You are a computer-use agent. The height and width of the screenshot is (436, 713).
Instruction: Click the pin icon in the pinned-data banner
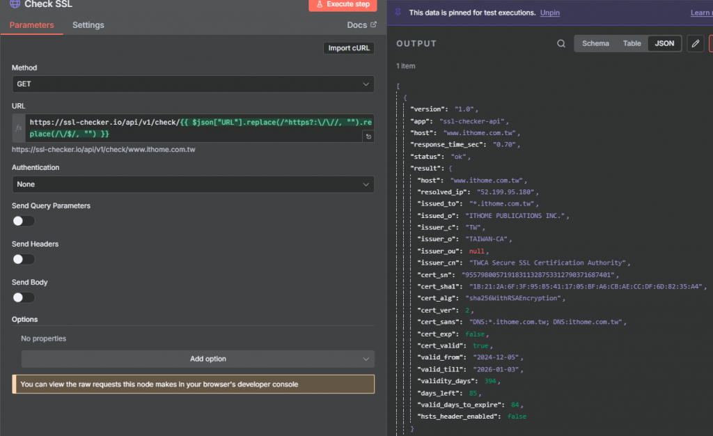point(398,13)
